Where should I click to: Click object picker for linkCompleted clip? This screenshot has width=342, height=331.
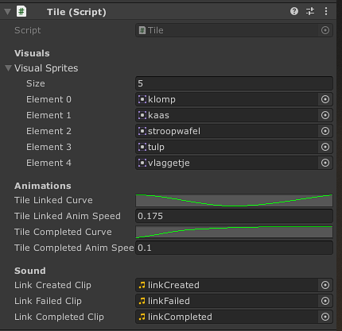[x=325, y=317]
